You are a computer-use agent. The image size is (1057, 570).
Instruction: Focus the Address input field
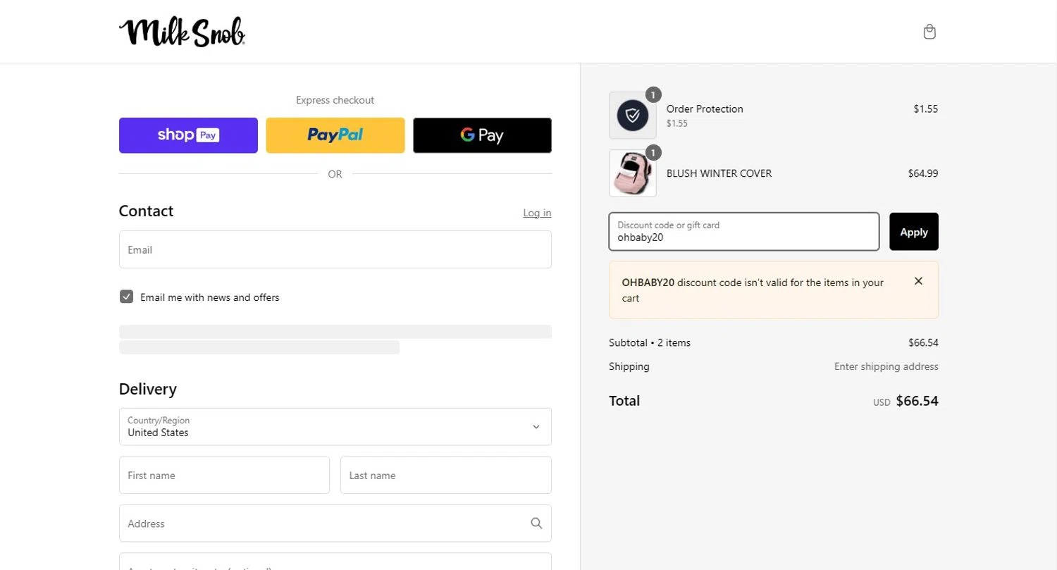(335, 523)
